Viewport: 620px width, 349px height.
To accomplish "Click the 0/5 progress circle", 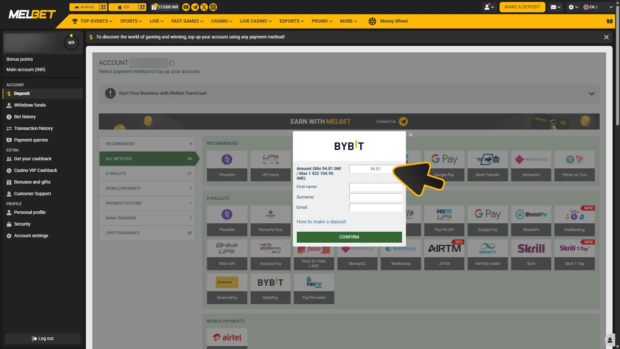I will (x=71, y=42).
